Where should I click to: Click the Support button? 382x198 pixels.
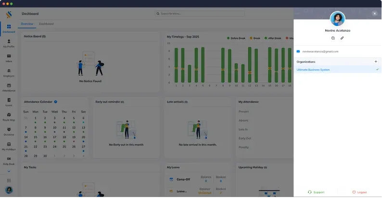click(x=316, y=192)
